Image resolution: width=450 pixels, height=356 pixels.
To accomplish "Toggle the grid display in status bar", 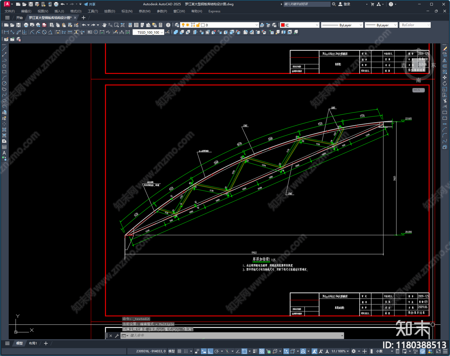I will 179,351.
